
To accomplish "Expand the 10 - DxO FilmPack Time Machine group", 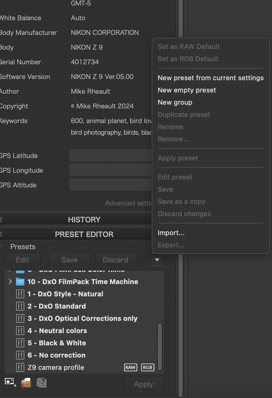I will click(10, 282).
